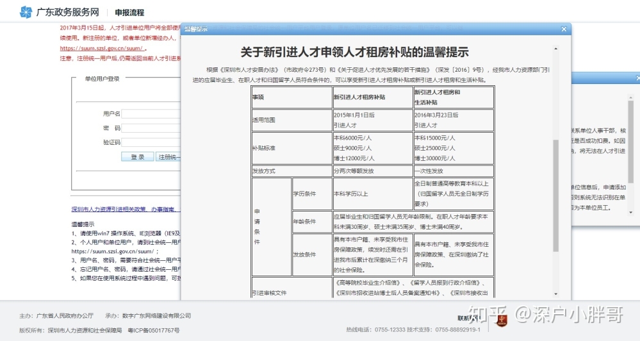Click the 注册统一 button beside 登录
The height and width of the screenshot is (341, 640).
pyautogui.click(x=168, y=157)
